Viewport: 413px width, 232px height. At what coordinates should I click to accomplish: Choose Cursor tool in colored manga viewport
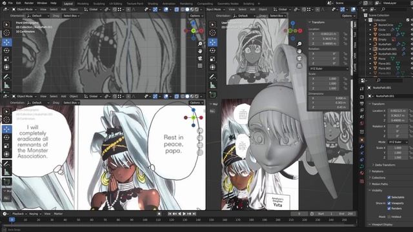click(x=6, y=120)
